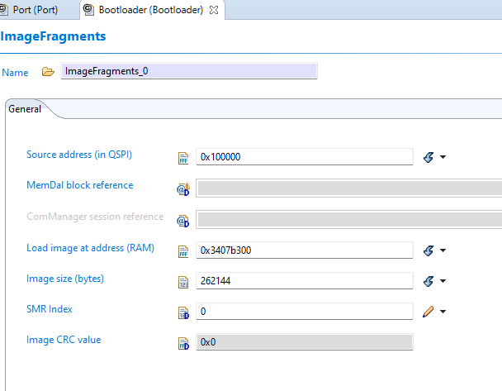This screenshot has width=502, height=391.
Task: Click the ComManager session reference label
Action: coord(95,217)
